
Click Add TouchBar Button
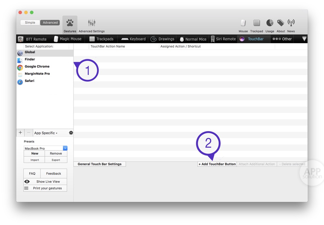217,164
